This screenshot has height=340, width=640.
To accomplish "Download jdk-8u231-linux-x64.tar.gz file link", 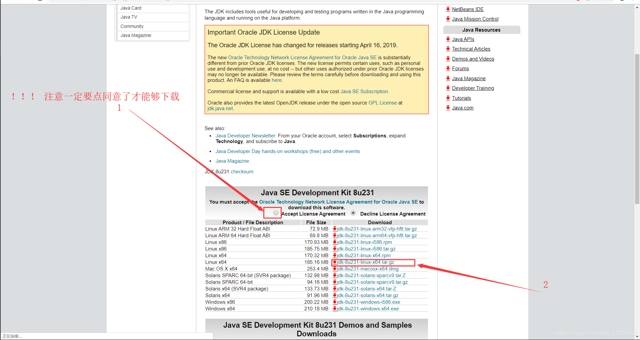I will coord(365,262).
